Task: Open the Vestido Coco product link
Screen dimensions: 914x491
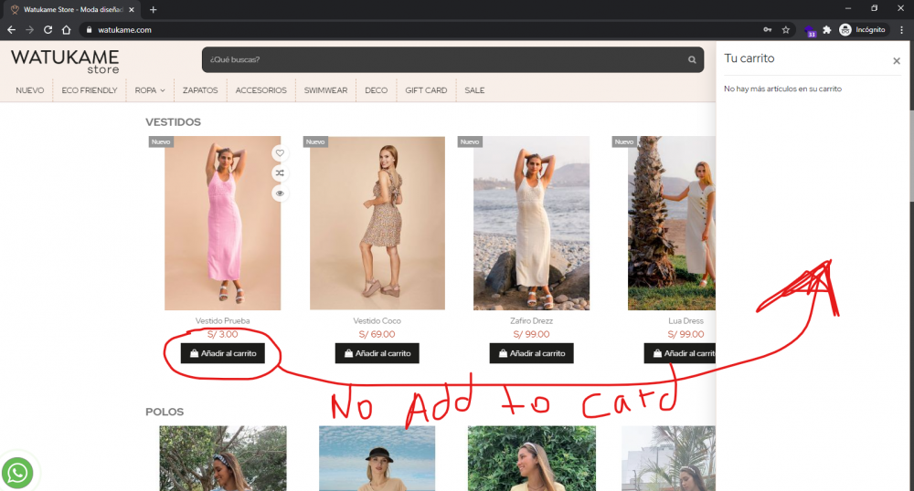Action: click(377, 320)
